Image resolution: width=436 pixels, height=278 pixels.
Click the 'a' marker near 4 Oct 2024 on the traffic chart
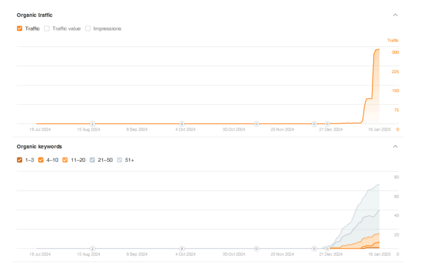coord(182,124)
